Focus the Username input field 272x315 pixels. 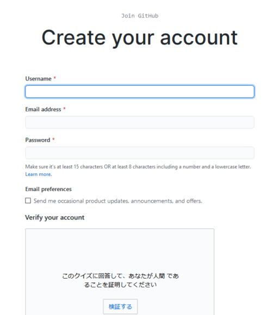point(140,92)
